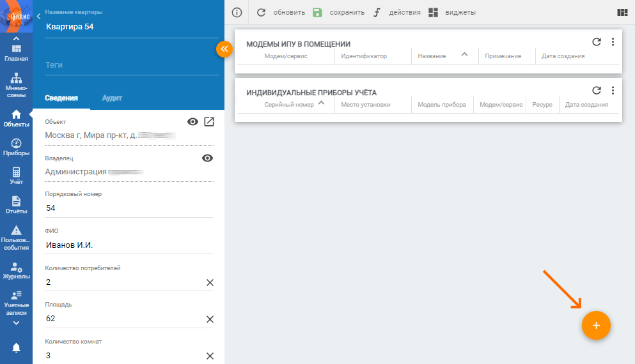Go back with the left arrow
The width and height of the screenshot is (635, 364).
(x=38, y=16)
